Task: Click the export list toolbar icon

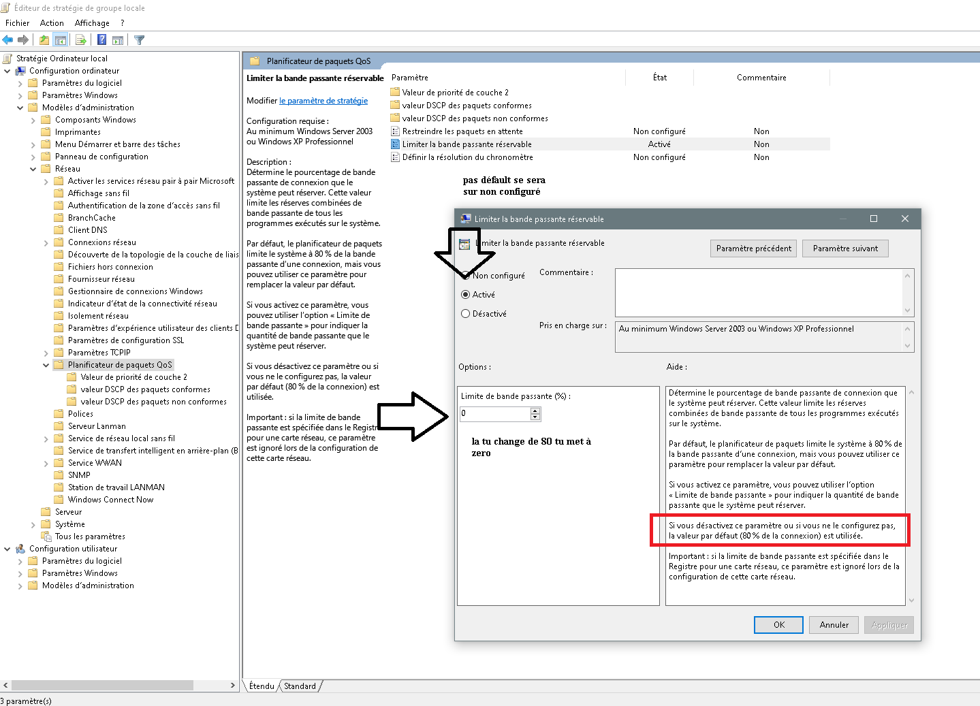Action: pos(81,40)
